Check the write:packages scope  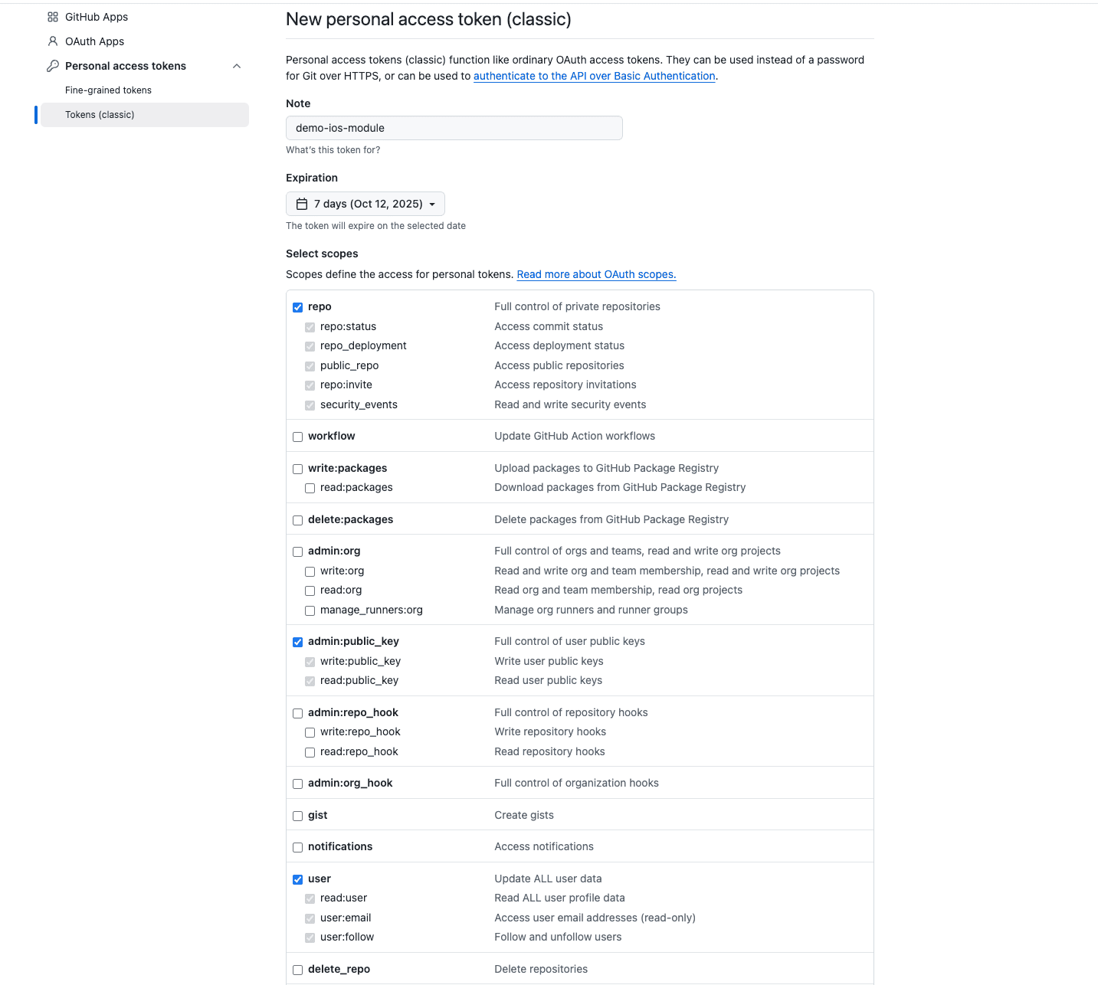297,469
